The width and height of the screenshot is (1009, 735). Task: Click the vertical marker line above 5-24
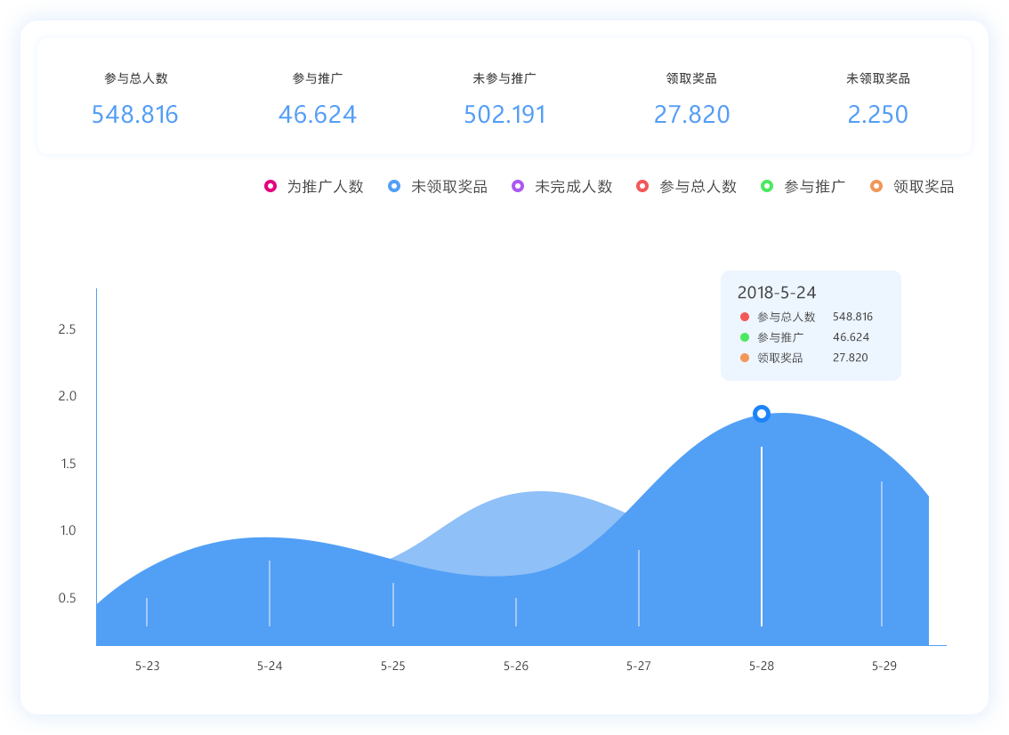pyautogui.click(x=270, y=594)
